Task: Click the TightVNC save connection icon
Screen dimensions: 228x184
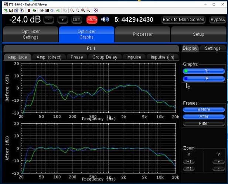Action: click(11, 11)
